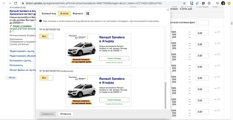233x120 pixels.
Task: Open the lightbulb extension icon
Action: 203,3
